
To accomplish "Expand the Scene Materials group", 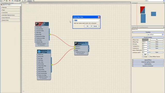I will (x=10, y=18).
